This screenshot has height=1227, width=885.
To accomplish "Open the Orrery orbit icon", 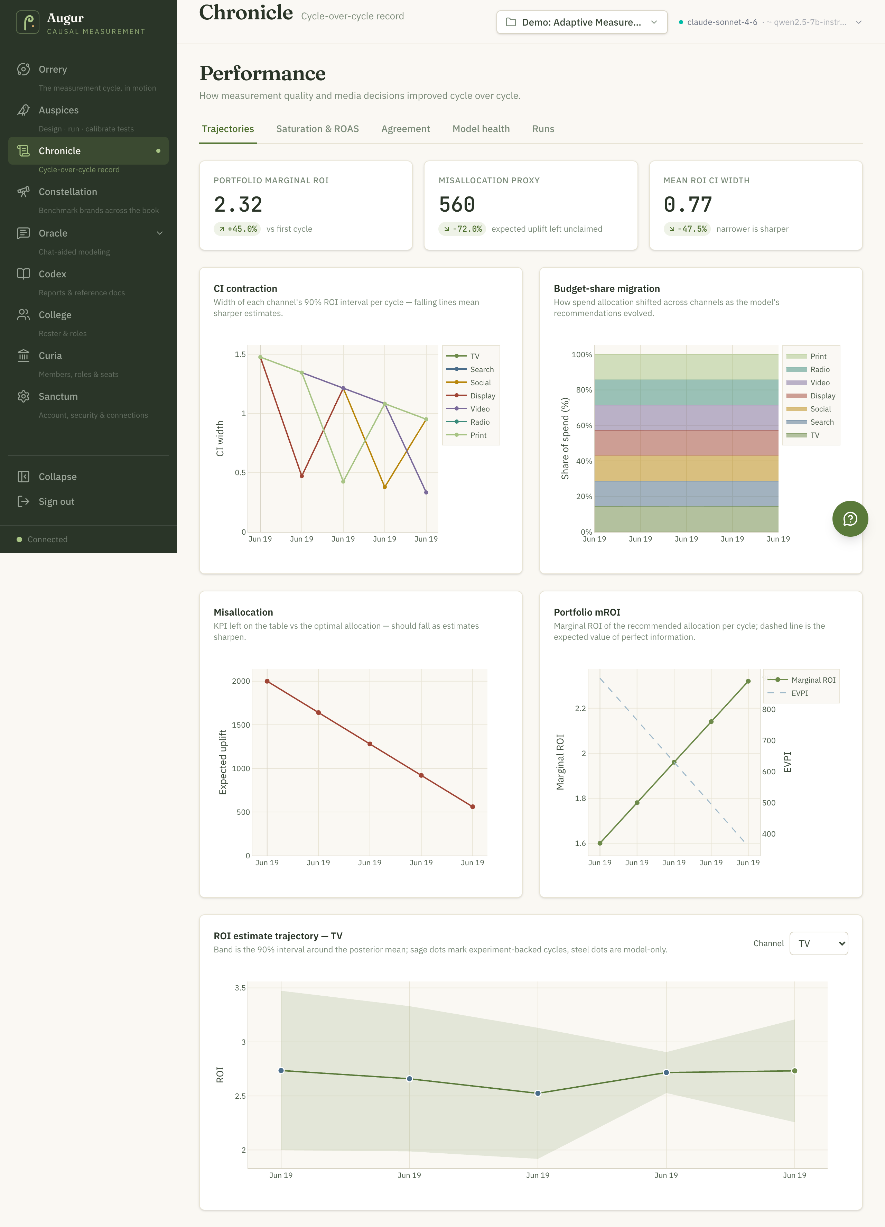I will [x=23, y=69].
